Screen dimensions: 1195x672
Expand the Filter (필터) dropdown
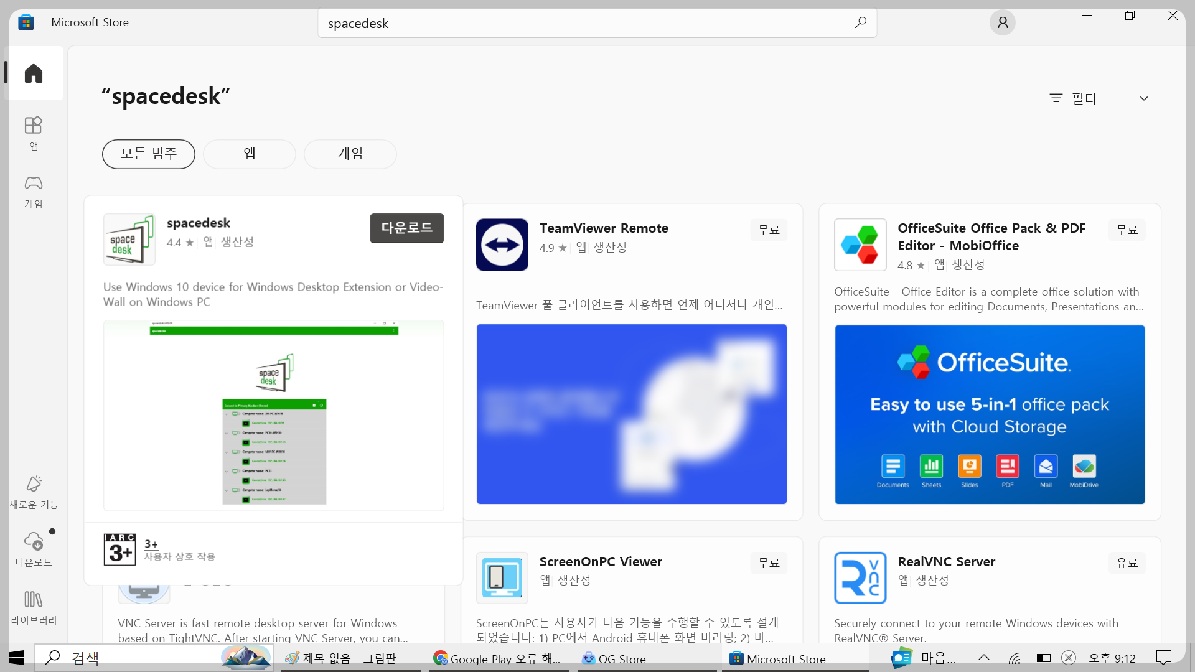1099,98
